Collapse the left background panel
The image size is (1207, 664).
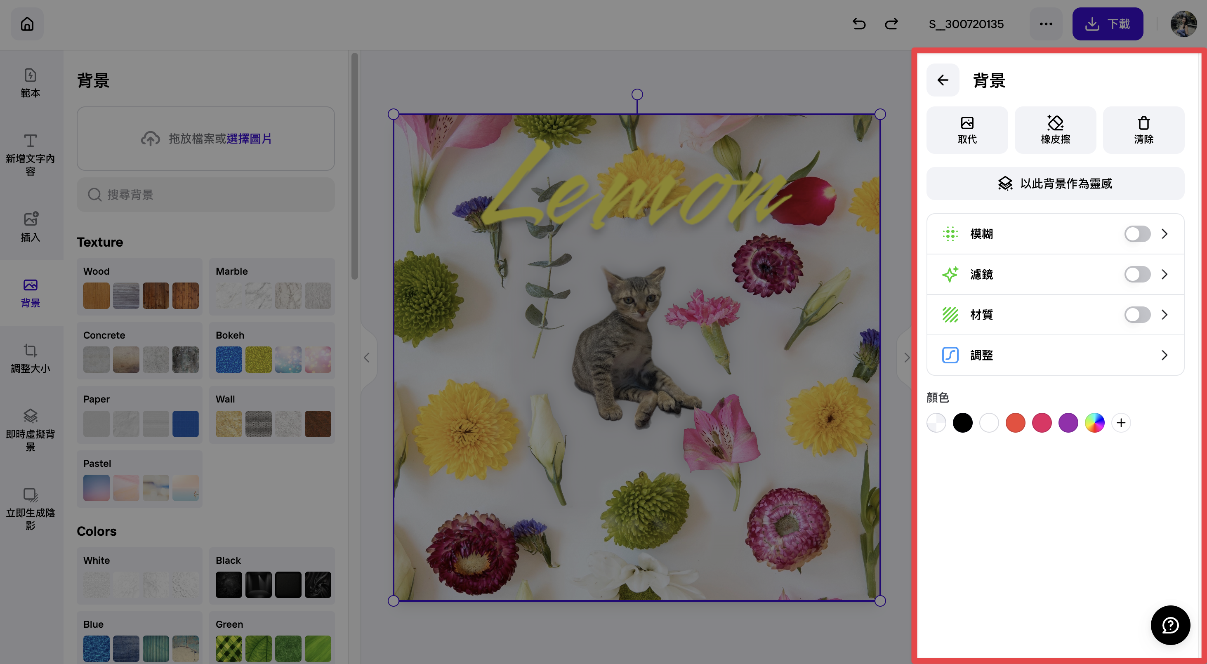coord(368,358)
